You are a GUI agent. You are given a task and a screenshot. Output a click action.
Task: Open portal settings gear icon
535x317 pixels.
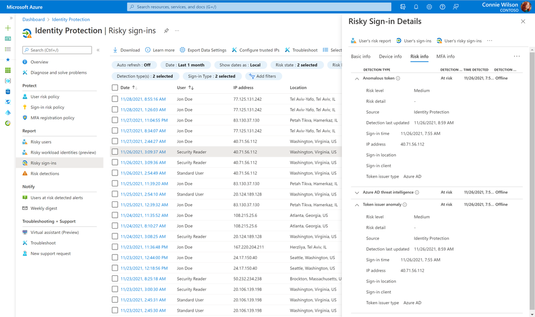(429, 7)
